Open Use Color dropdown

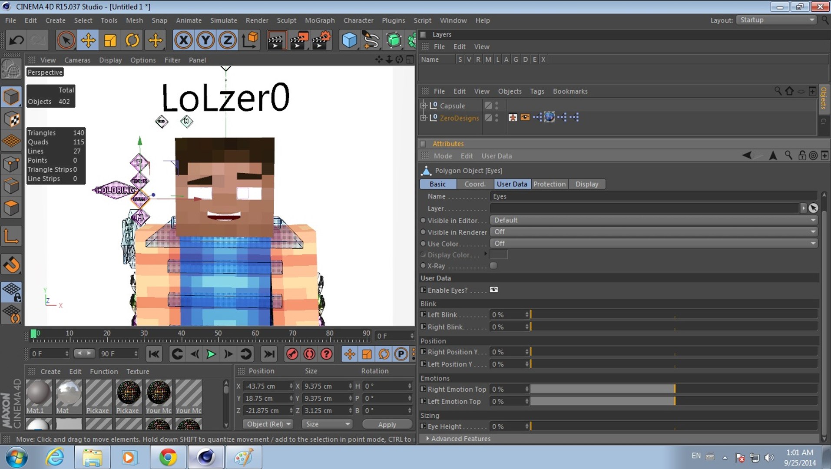pyautogui.click(x=654, y=244)
